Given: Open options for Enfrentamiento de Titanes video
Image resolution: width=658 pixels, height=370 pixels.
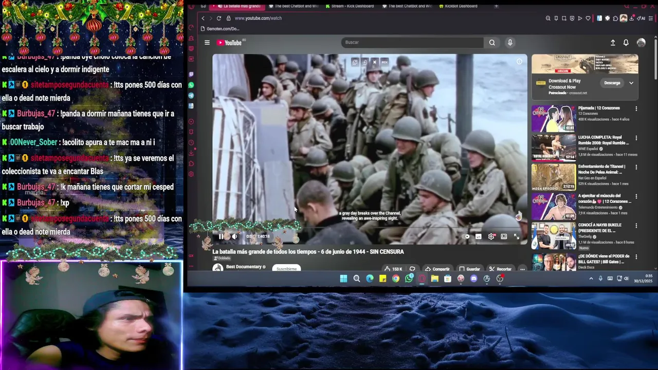Looking at the screenshot, I should click(636, 168).
